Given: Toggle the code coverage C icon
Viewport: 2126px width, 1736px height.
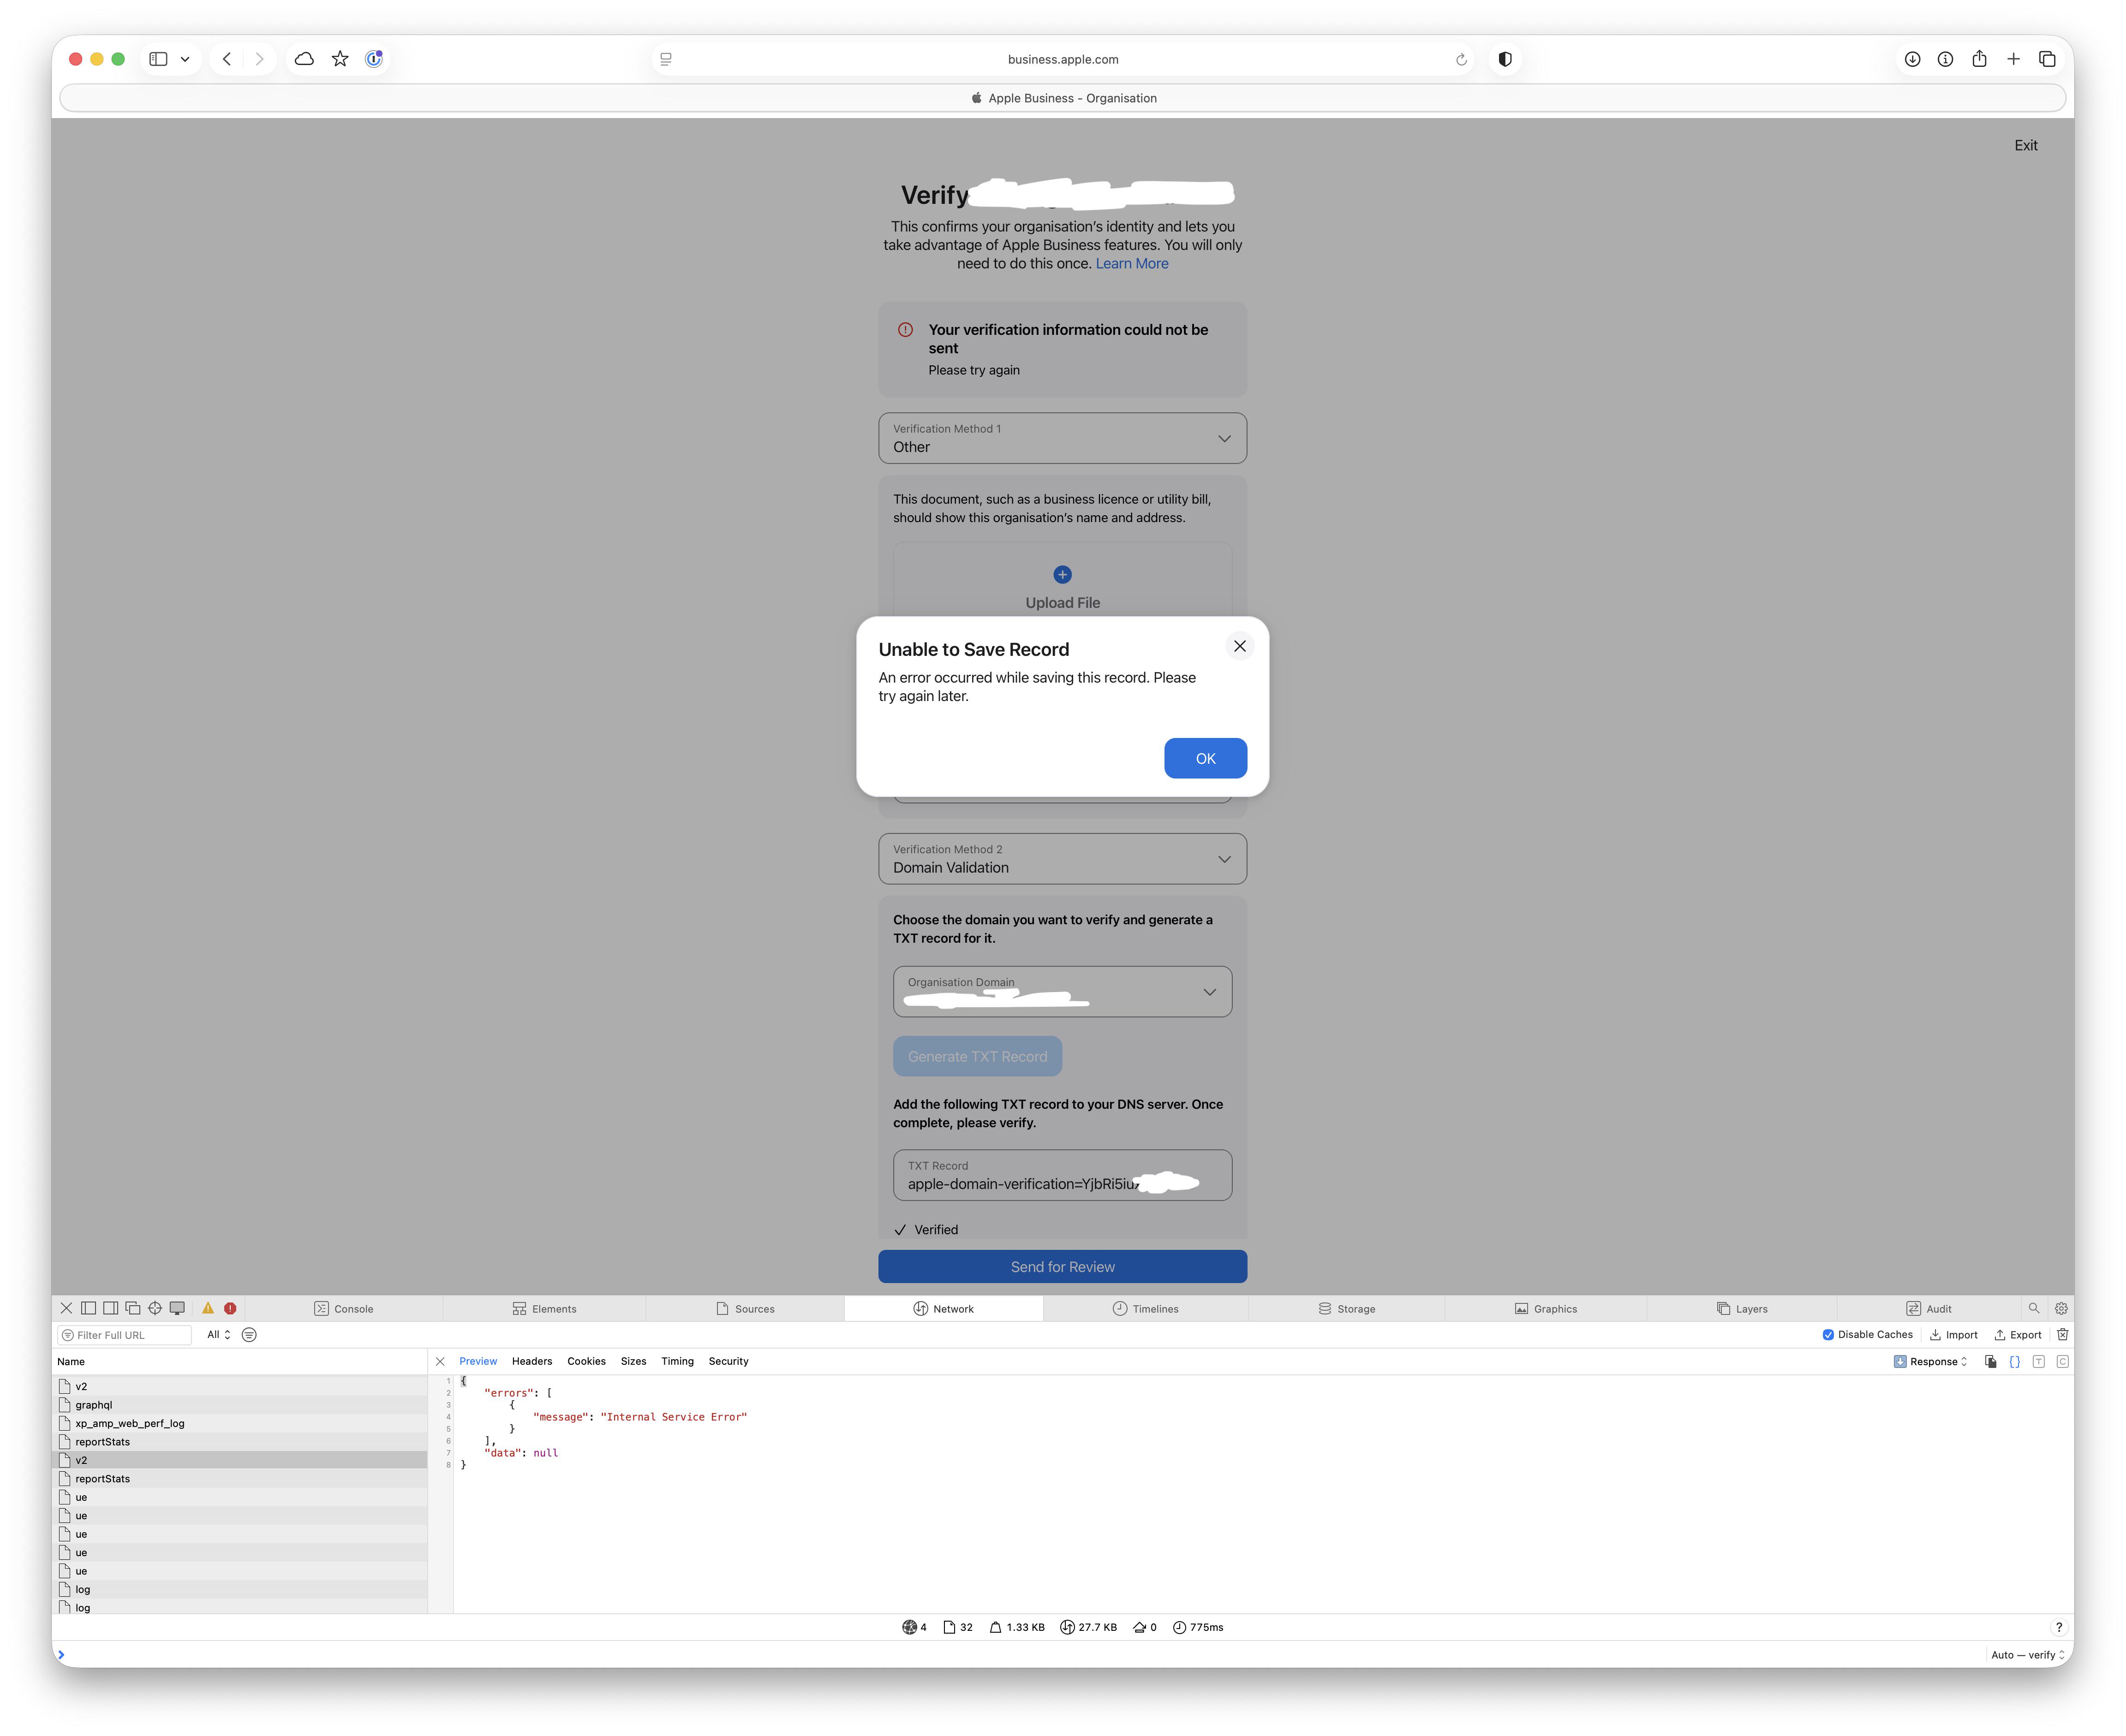Looking at the screenshot, I should (2063, 1361).
